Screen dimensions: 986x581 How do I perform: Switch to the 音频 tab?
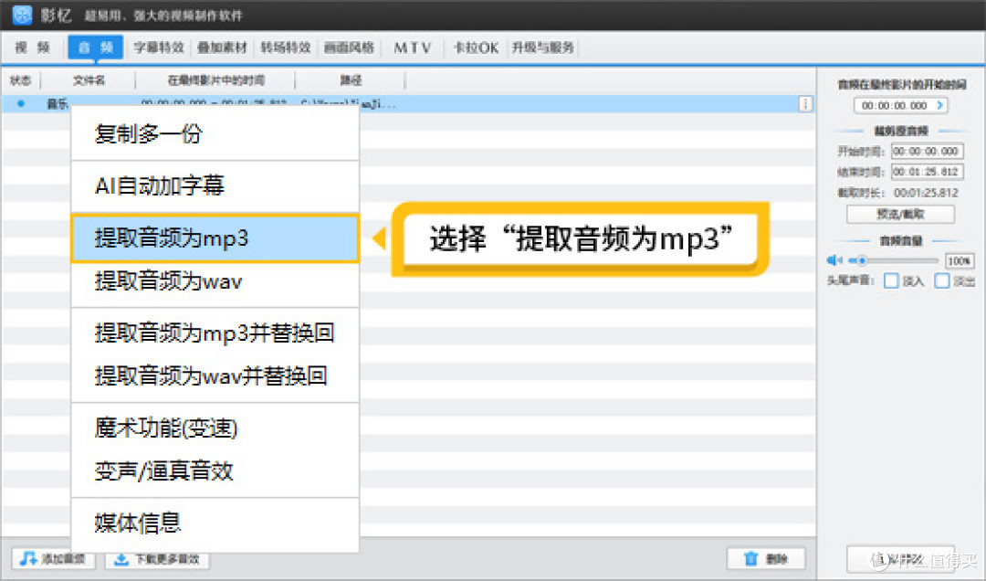point(96,48)
